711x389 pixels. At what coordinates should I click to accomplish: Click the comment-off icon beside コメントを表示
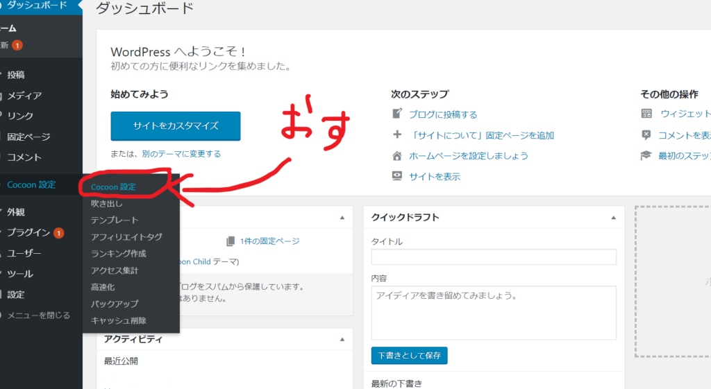(x=646, y=135)
